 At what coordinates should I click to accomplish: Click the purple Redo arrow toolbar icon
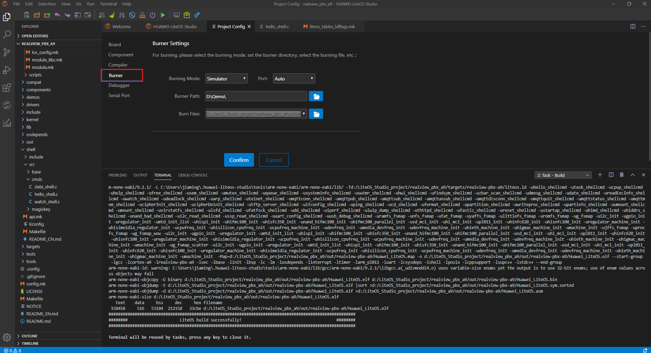point(67,15)
